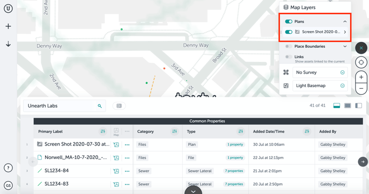The image size is (369, 194).
Task: Show Norwell_MA row on map
Action: click(x=116, y=158)
